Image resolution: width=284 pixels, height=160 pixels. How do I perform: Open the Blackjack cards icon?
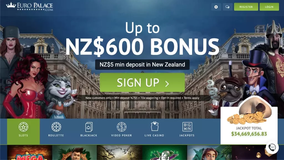tap(89, 127)
